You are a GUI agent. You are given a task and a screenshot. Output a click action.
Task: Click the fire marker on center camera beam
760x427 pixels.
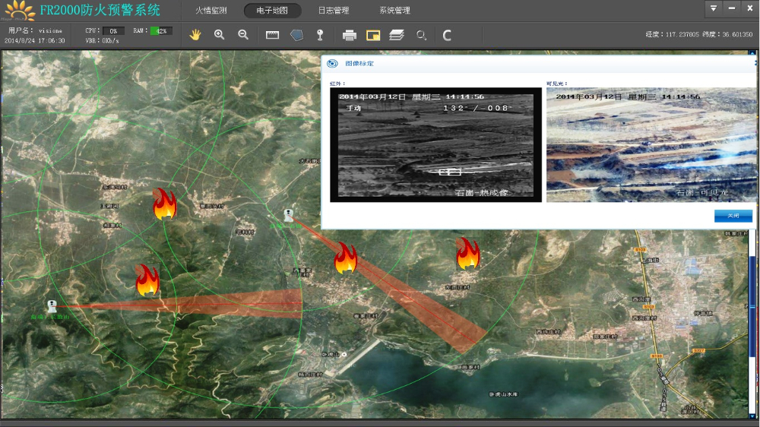346,258
